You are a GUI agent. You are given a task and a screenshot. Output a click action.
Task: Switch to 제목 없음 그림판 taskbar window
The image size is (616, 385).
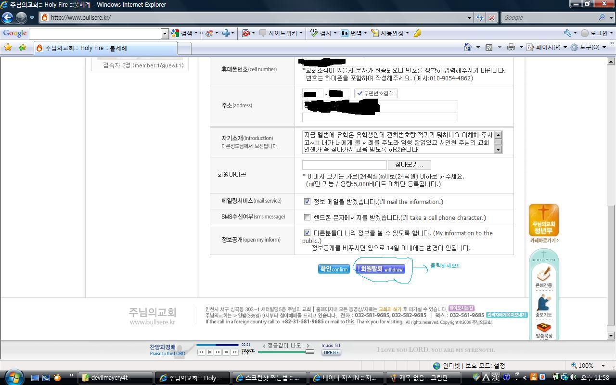click(423, 378)
